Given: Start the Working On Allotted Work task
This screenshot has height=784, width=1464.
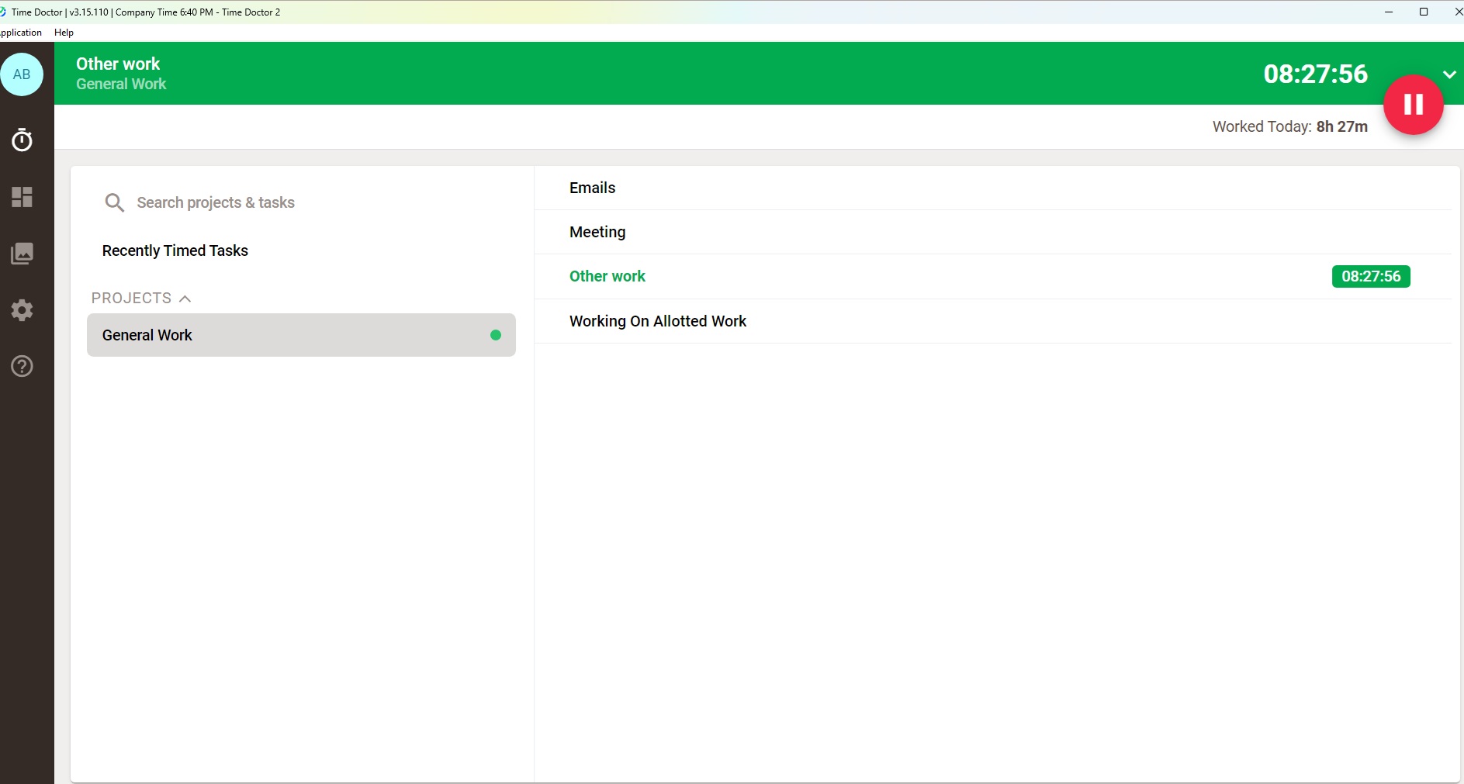Looking at the screenshot, I should [993, 321].
